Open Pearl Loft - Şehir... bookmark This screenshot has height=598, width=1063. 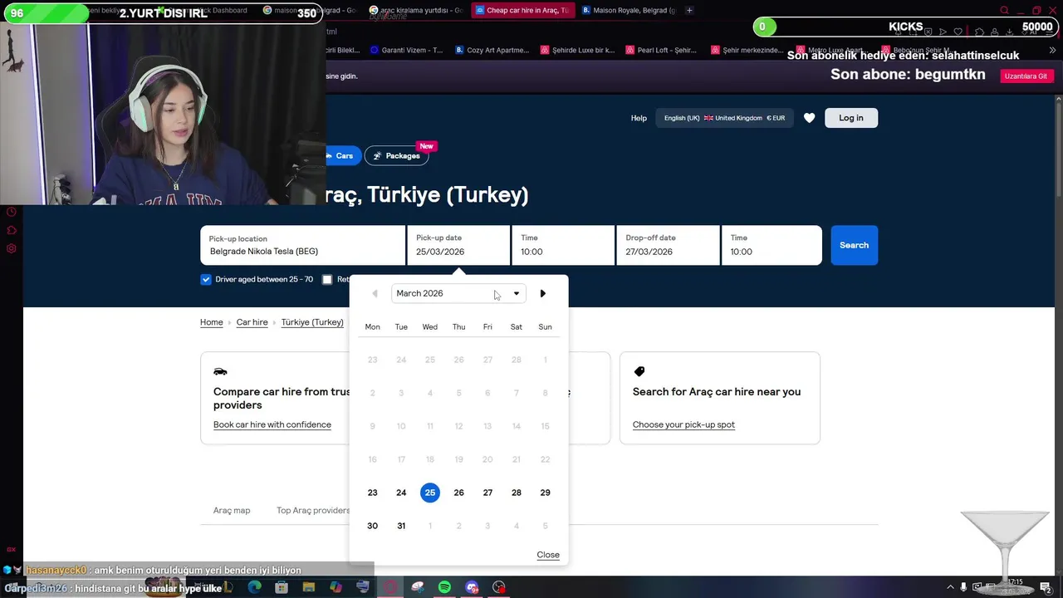[661, 50]
